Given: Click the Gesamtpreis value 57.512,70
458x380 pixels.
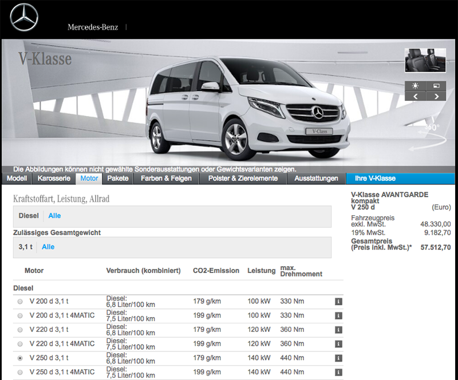Looking at the screenshot, I should click(x=436, y=248).
